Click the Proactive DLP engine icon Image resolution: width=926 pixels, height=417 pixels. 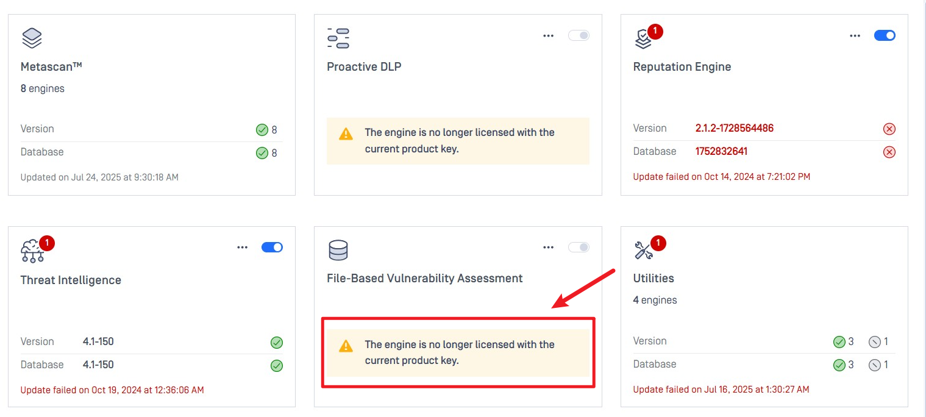click(x=338, y=38)
